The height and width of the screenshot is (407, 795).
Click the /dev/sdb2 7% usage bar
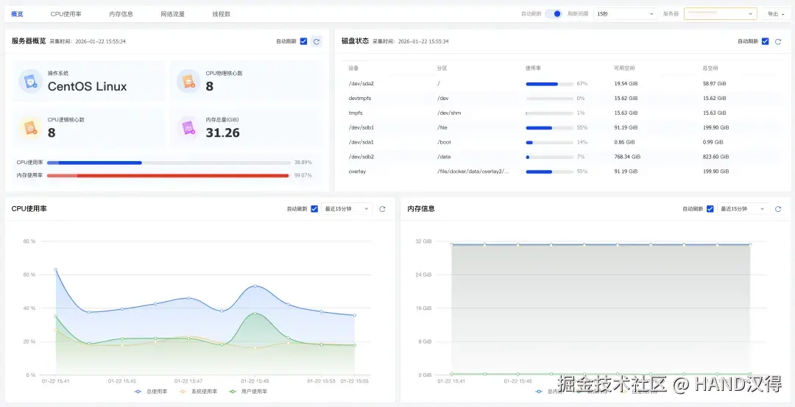coord(550,157)
